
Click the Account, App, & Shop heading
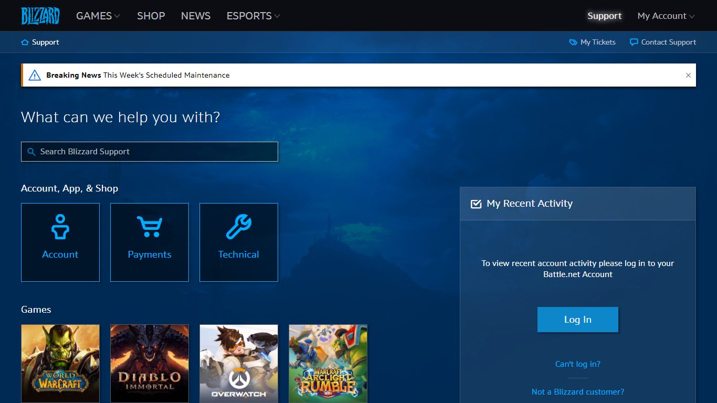(69, 188)
